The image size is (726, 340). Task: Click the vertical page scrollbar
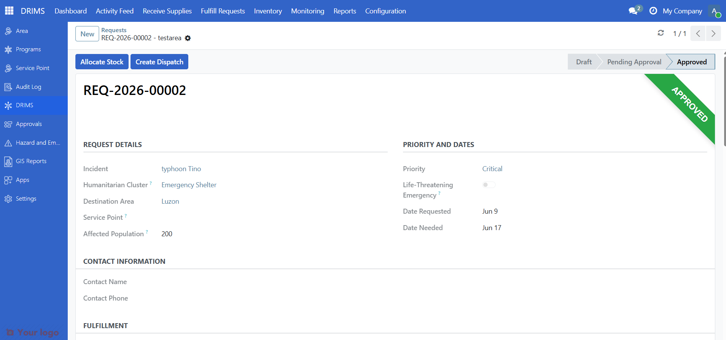coord(724,101)
